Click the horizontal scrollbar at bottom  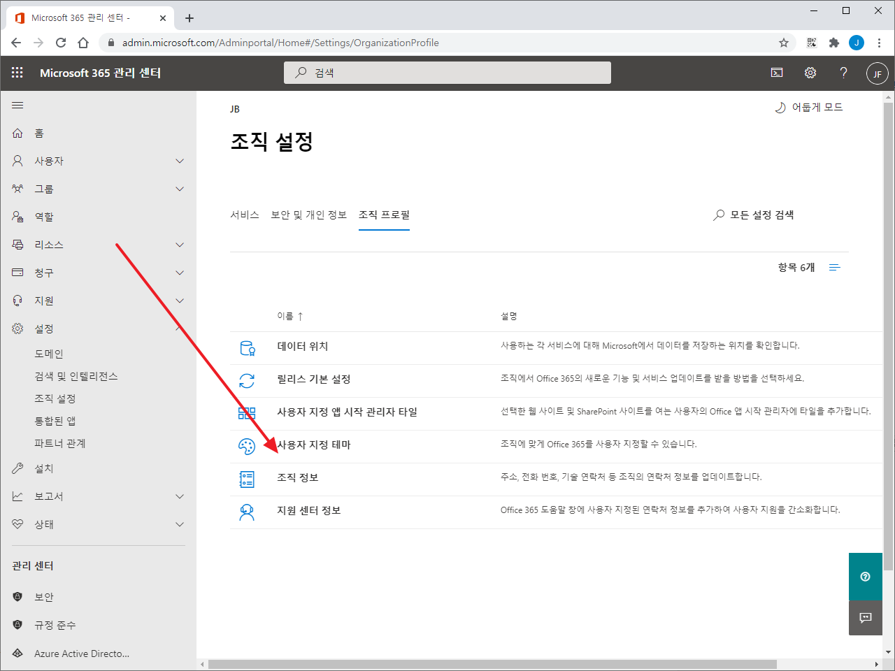pos(492,664)
